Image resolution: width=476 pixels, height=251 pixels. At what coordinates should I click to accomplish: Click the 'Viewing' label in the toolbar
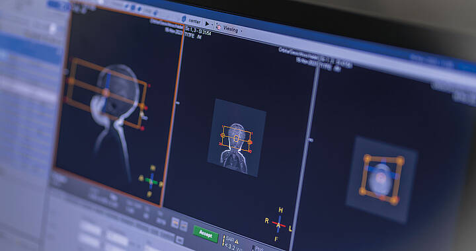pos(231,29)
